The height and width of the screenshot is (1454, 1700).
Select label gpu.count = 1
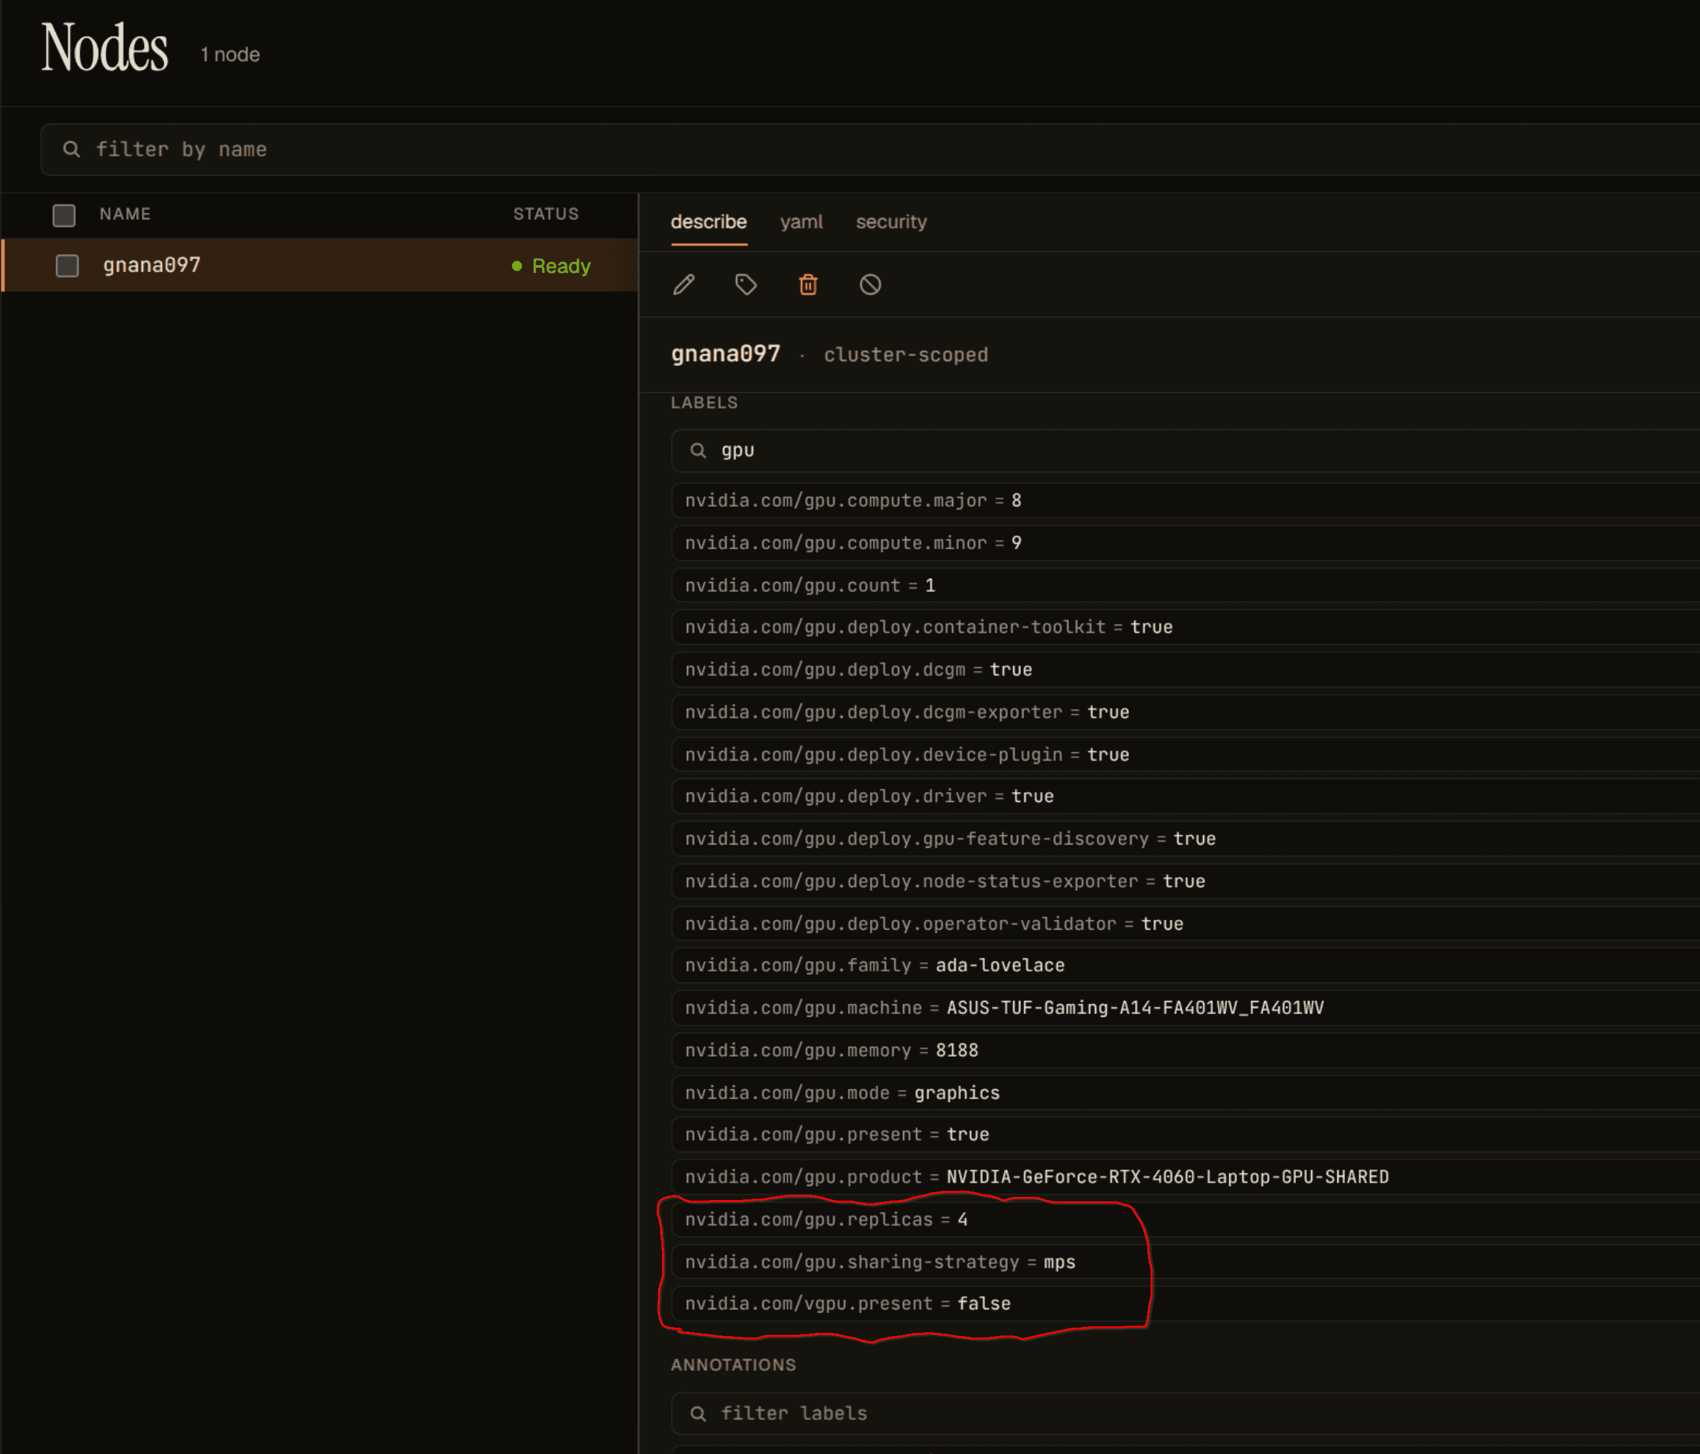tap(1185, 585)
